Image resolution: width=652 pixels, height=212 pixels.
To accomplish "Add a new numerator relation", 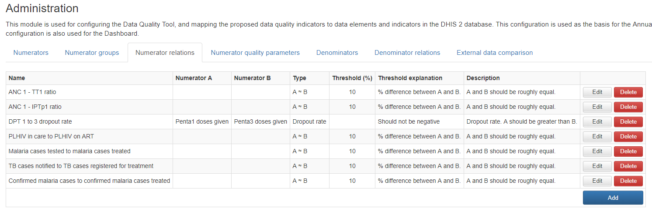I will (613, 198).
